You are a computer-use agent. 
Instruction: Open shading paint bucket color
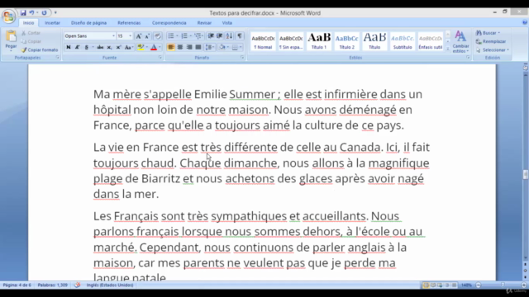(222, 47)
